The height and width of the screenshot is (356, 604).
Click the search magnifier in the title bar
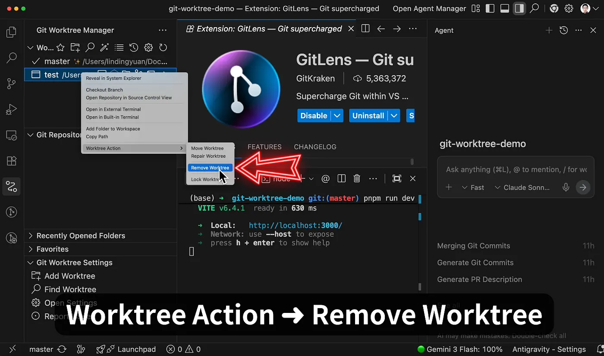click(x=534, y=9)
